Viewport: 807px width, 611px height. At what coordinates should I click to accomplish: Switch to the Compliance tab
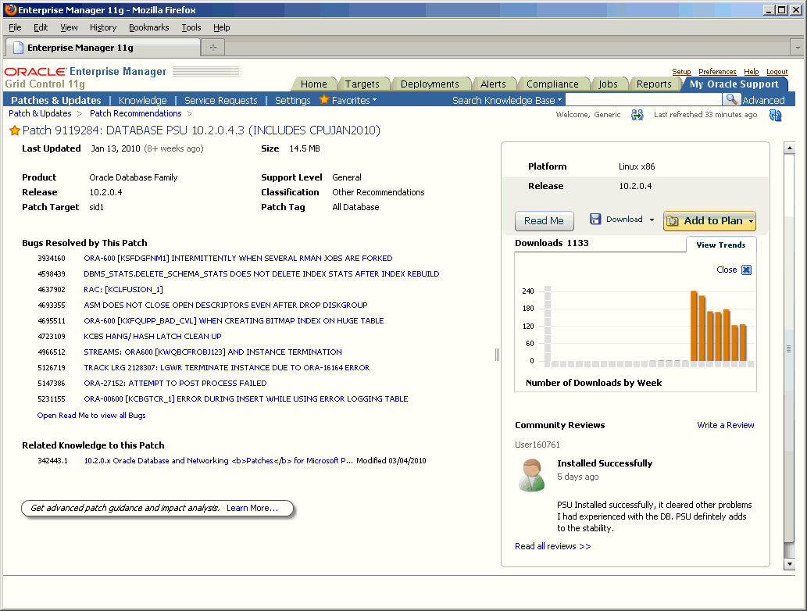[552, 84]
